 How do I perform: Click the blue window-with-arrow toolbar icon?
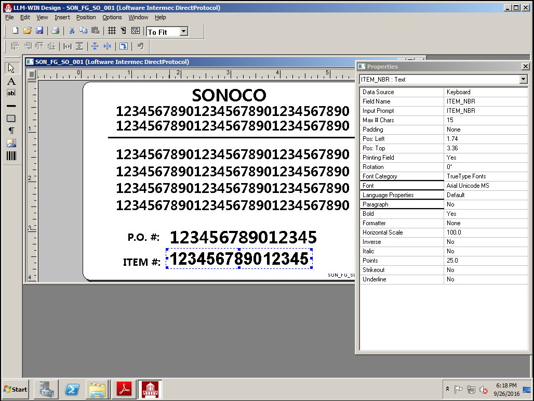point(124,46)
